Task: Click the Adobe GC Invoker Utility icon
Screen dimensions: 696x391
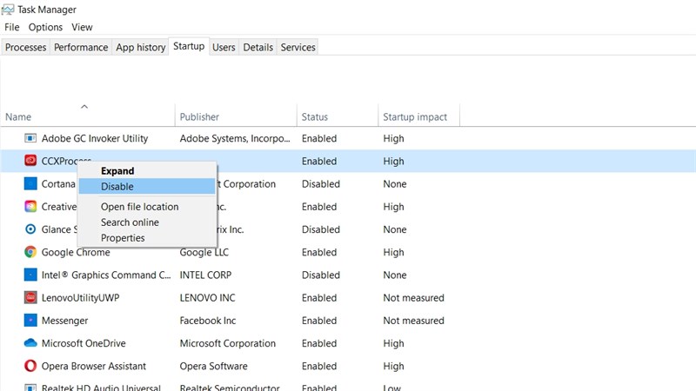Action: 30,138
